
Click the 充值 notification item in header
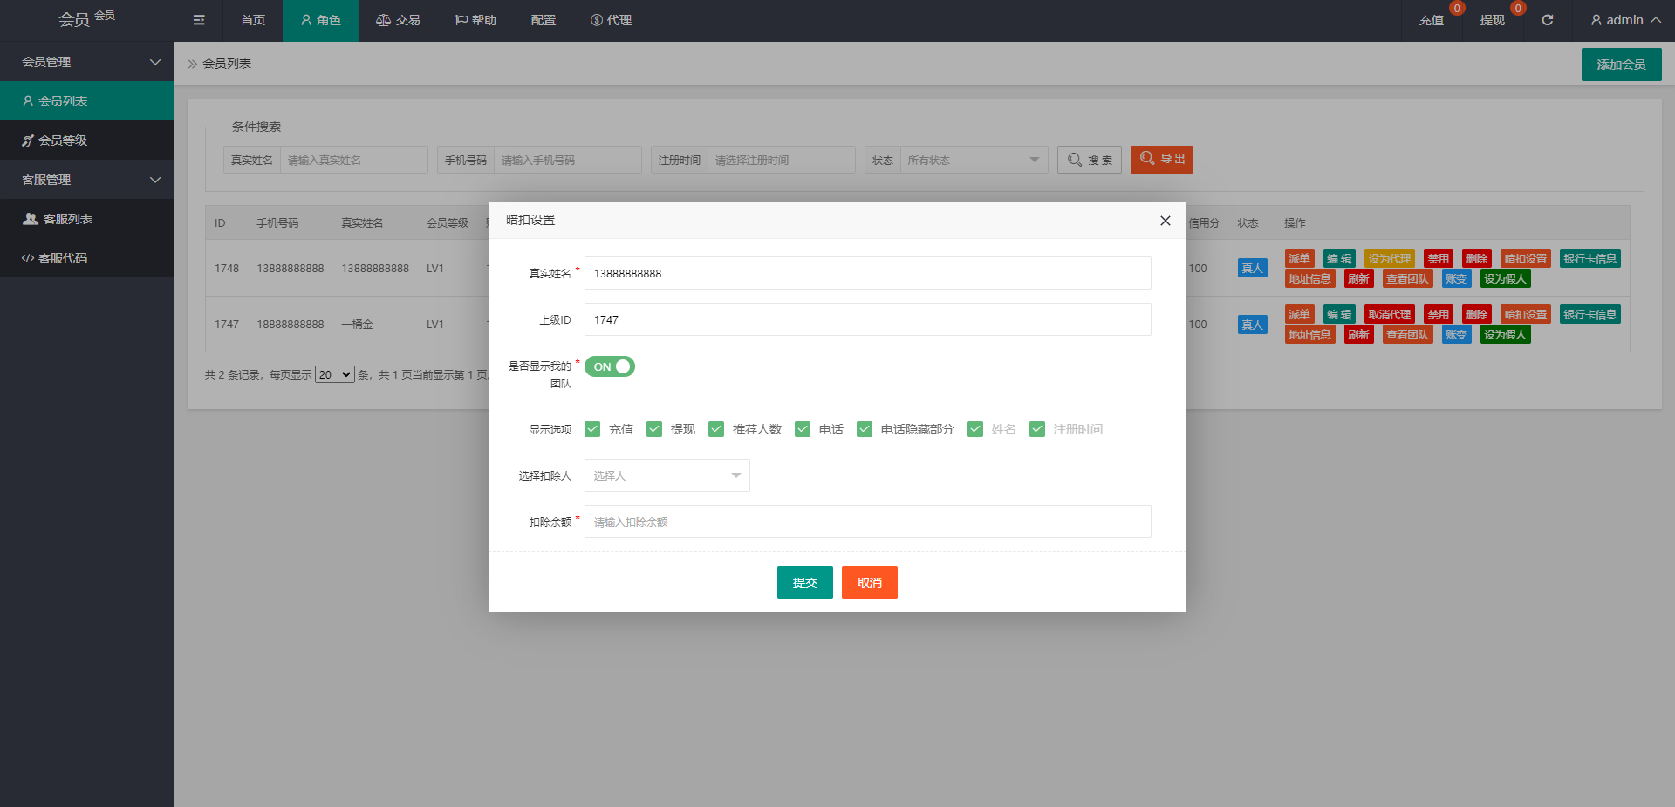point(1431,20)
